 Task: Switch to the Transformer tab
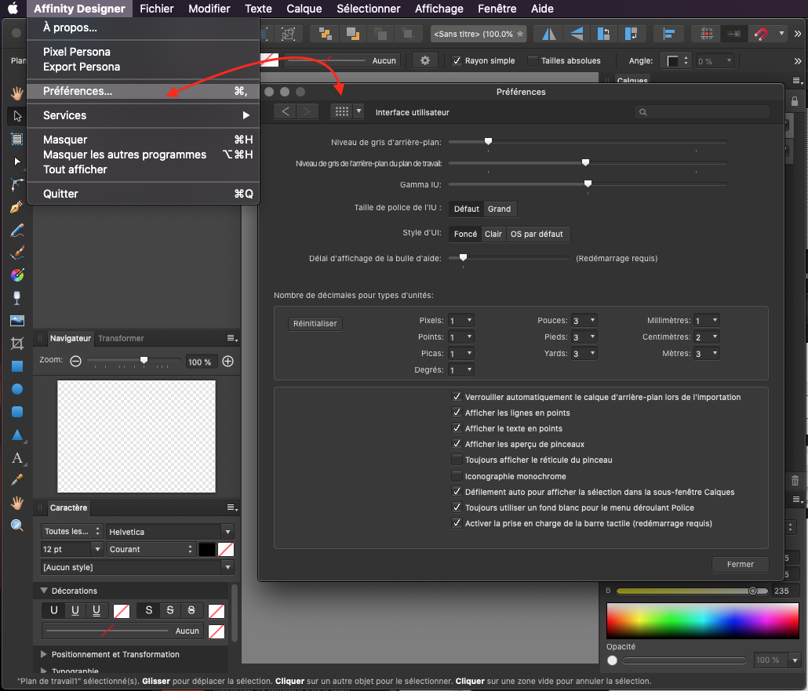point(121,339)
